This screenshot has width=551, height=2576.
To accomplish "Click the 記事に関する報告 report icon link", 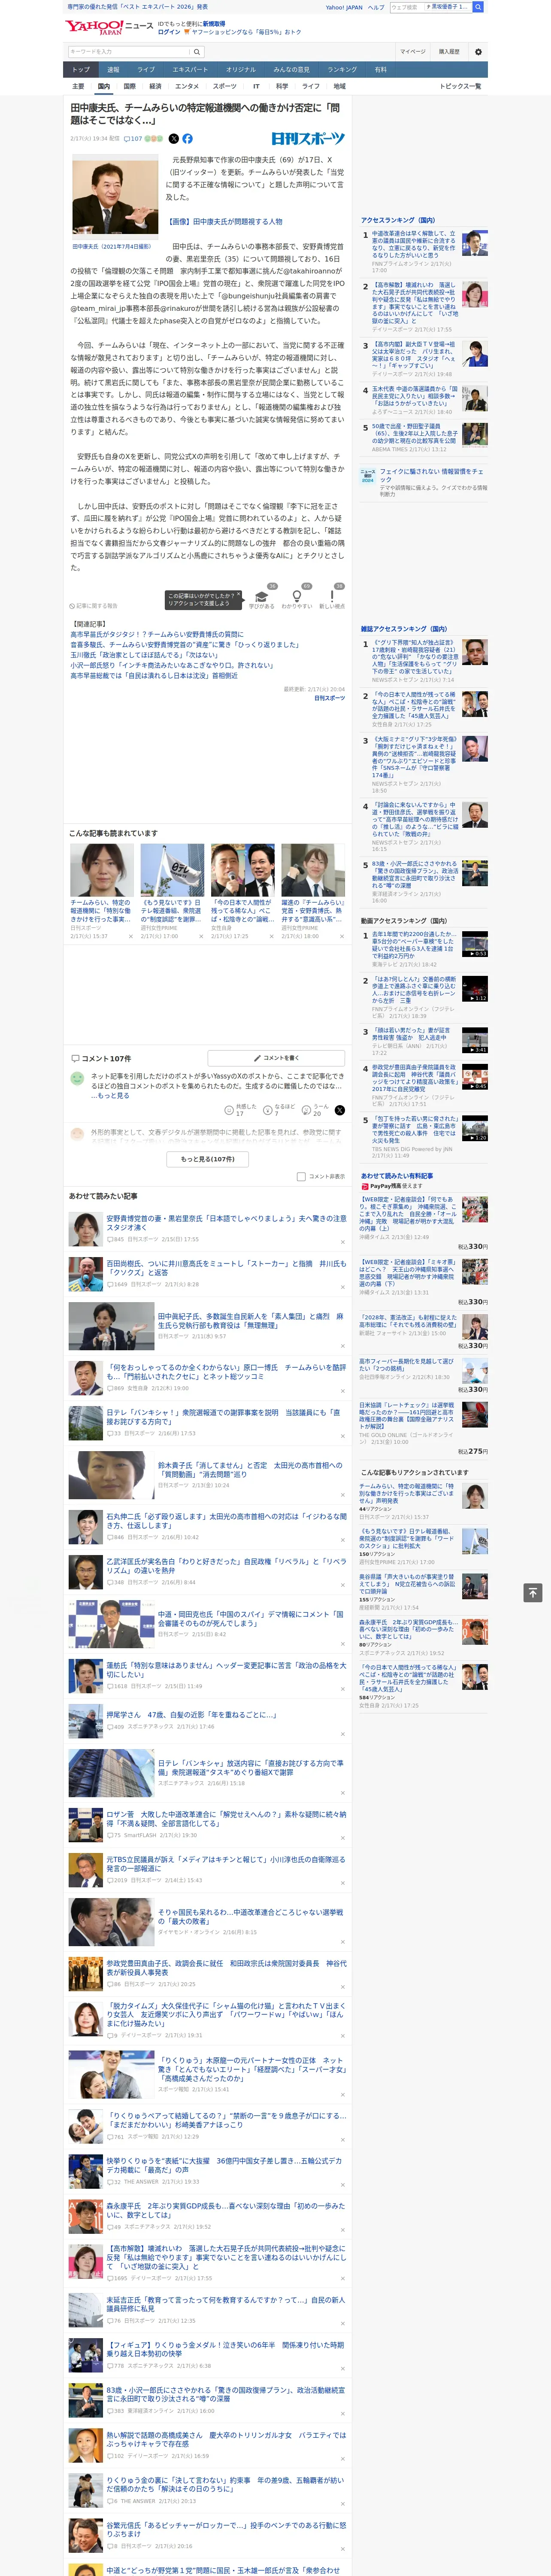I will pyautogui.click(x=93, y=606).
